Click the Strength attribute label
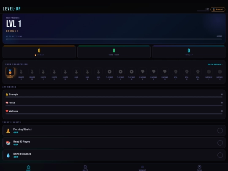The height and width of the screenshot is (171, 228). pos(12,95)
